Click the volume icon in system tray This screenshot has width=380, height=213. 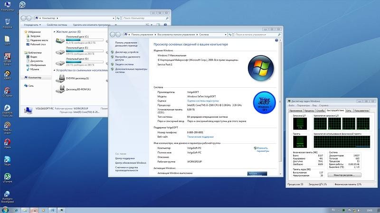(359, 210)
